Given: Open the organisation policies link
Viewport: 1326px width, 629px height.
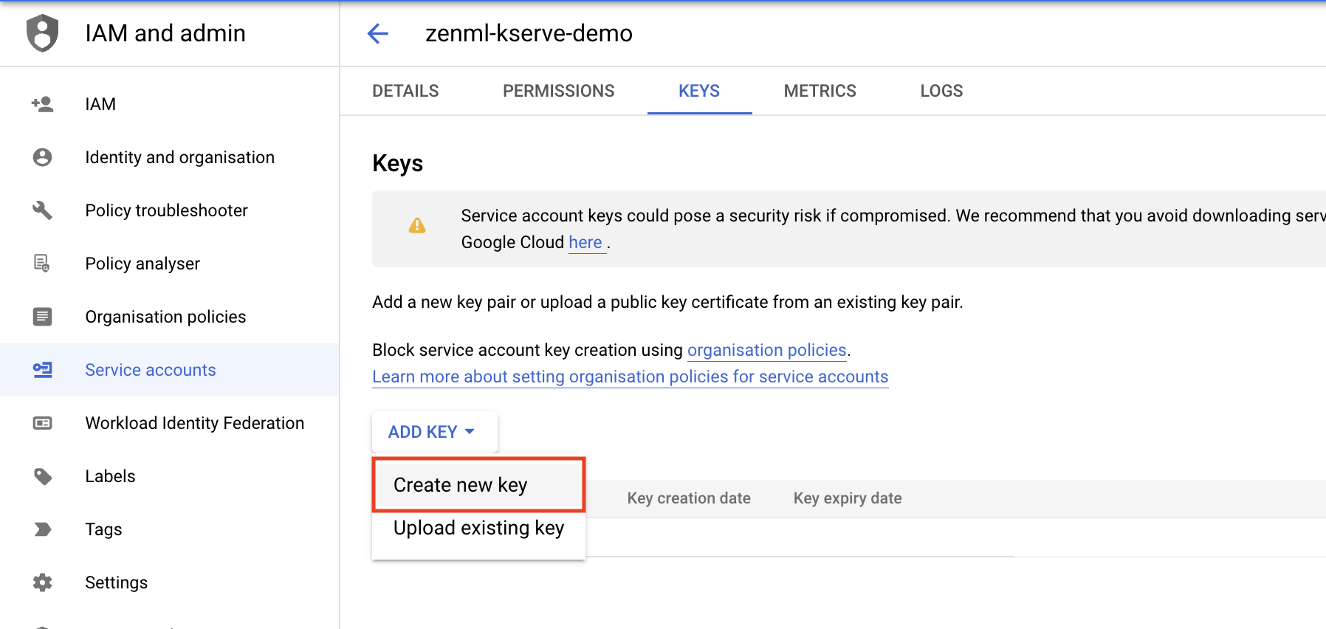Looking at the screenshot, I should coord(766,350).
